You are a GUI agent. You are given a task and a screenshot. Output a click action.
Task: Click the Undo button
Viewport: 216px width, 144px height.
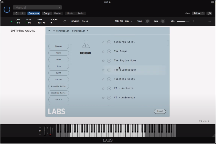(x=70, y=13)
